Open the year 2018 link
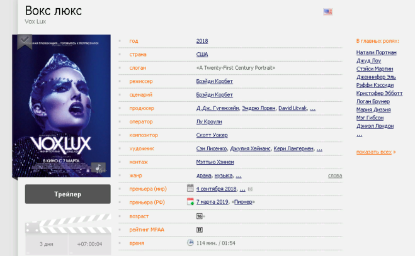415x256 pixels. click(202, 41)
